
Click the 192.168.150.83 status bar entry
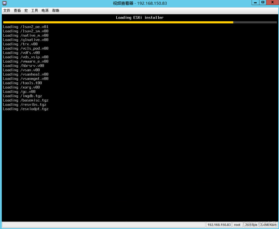(219, 225)
